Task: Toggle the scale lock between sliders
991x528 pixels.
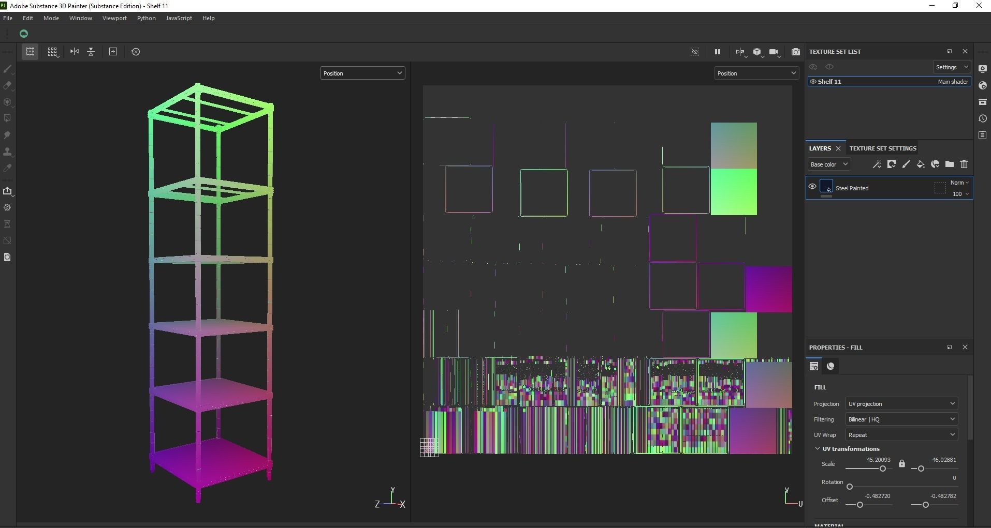Action: click(x=902, y=463)
